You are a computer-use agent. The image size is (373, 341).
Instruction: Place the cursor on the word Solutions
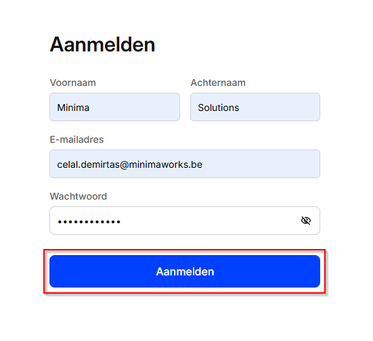(x=219, y=108)
